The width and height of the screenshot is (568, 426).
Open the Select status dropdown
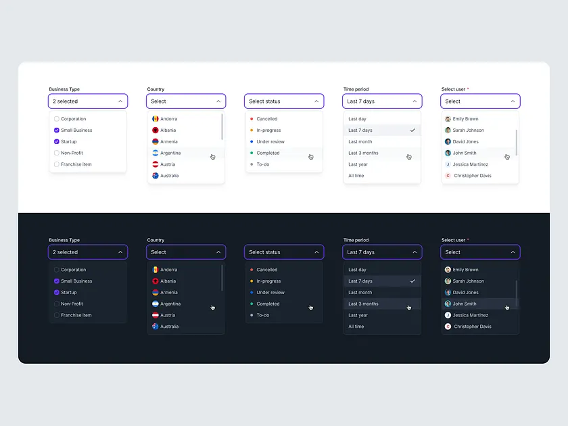click(284, 101)
